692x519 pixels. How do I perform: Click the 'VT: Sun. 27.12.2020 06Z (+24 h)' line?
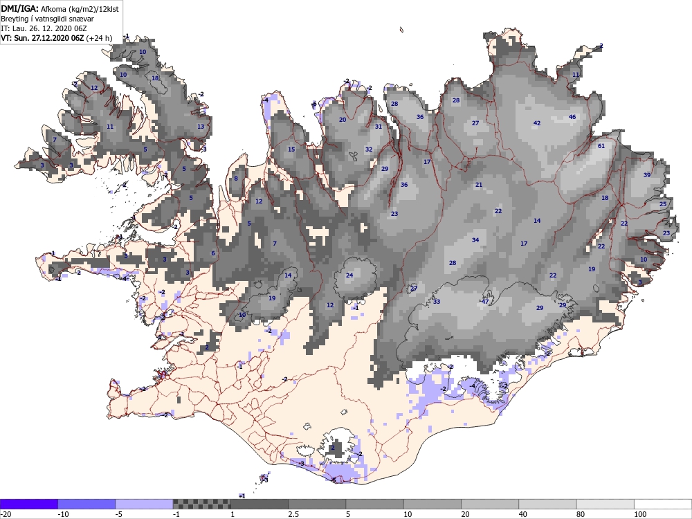click(x=57, y=38)
